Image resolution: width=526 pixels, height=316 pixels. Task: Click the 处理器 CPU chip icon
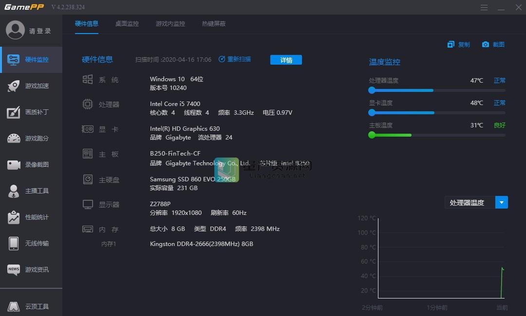88,104
